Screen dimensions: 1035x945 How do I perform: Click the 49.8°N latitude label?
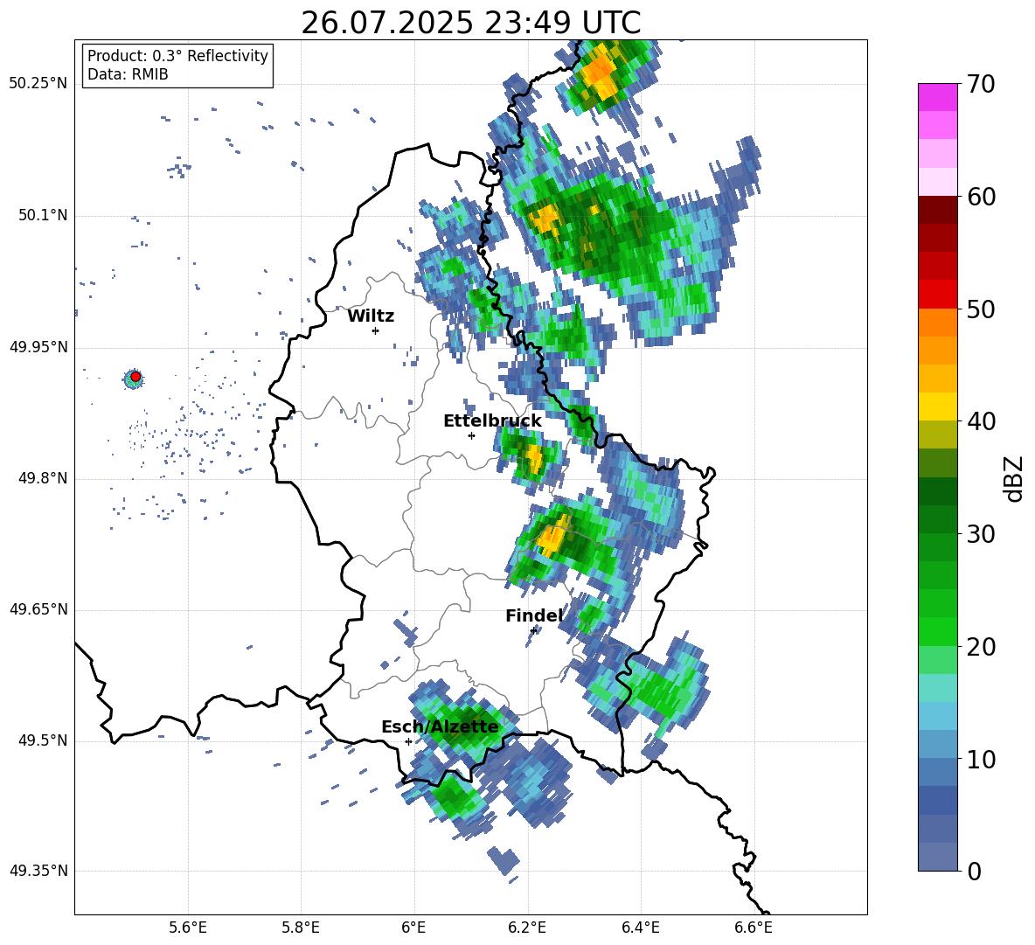[x=44, y=478]
